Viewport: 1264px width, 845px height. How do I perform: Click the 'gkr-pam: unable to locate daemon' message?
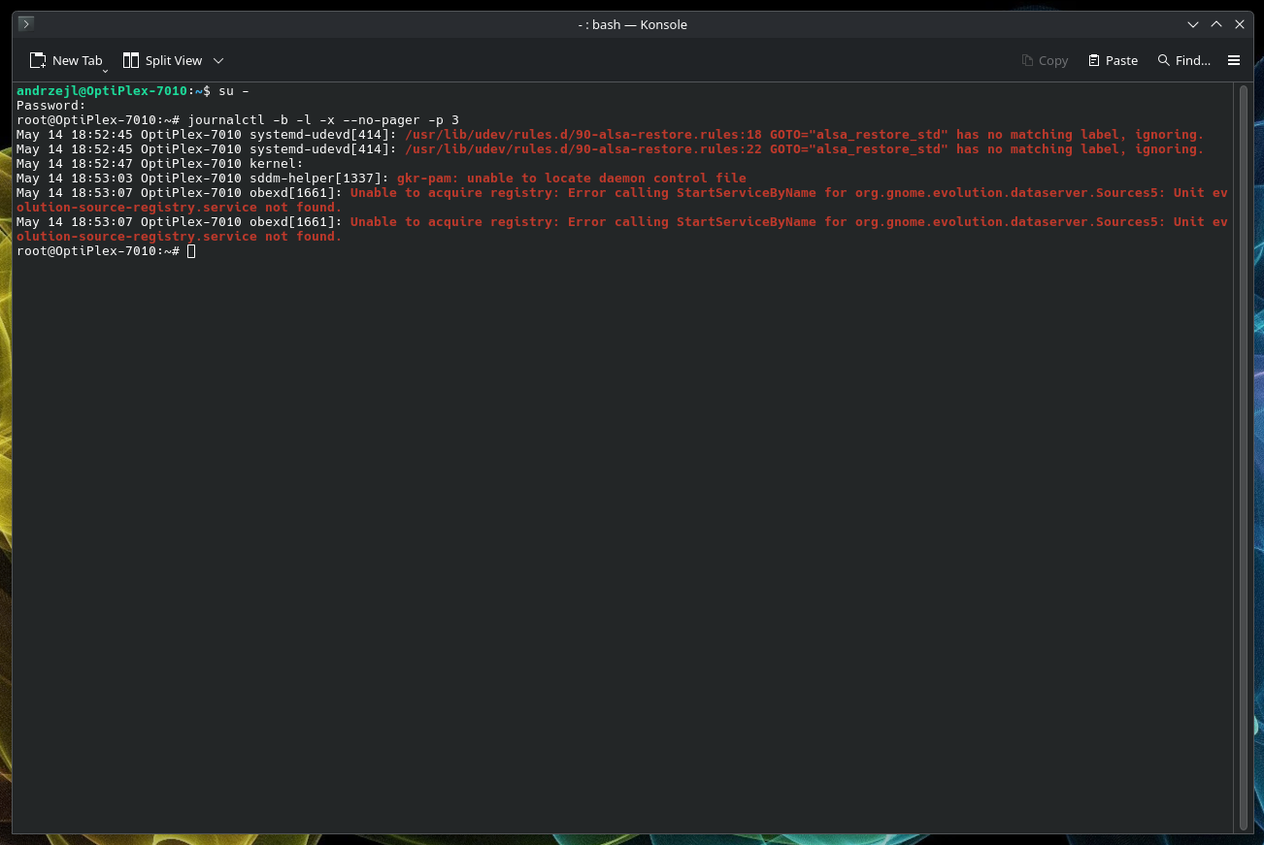(572, 179)
